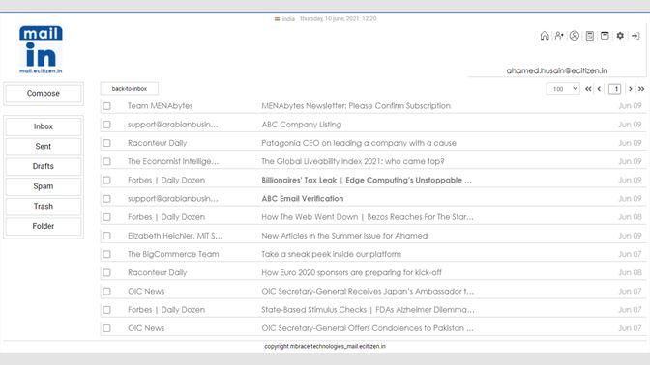Viewport: 650px width, 365px height.
Task: Go to the previous page arrow
Action: pyautogui.click(x=599, y=89)
